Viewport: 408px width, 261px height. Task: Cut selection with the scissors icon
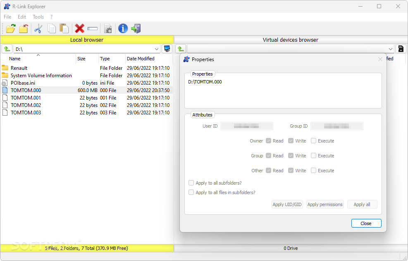click(x=38, y=28)
